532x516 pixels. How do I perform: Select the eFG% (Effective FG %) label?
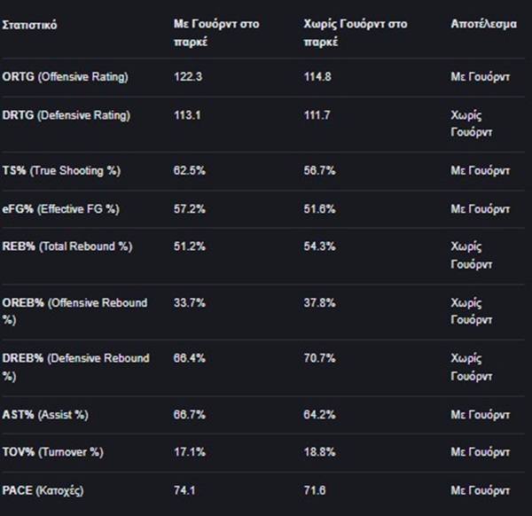(x=60, y=209)
